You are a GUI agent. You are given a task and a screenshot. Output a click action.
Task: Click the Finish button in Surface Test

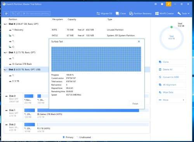(x=135, y=104)
